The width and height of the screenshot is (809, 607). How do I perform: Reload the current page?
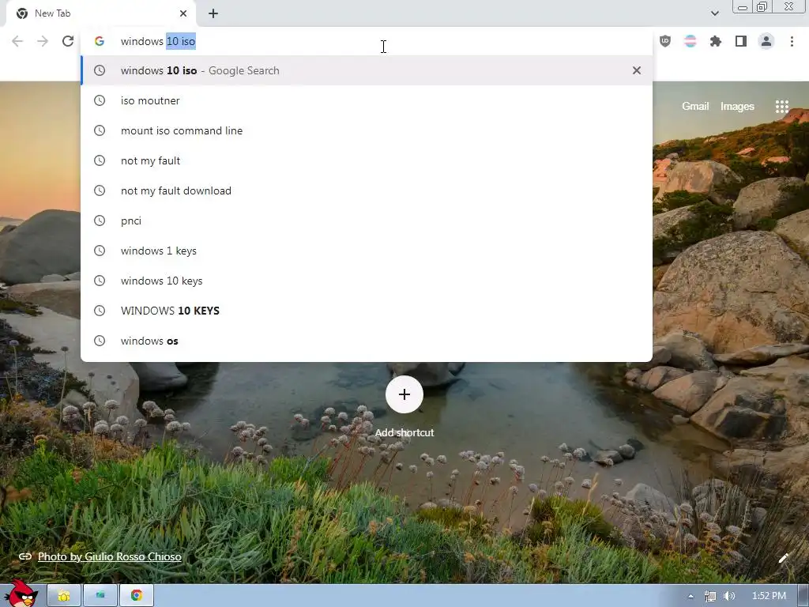coord(68,41)
